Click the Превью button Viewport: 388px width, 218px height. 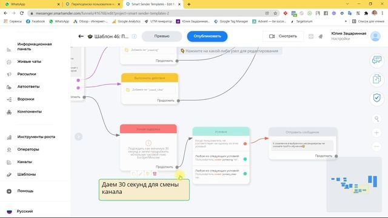coord(162,36)
